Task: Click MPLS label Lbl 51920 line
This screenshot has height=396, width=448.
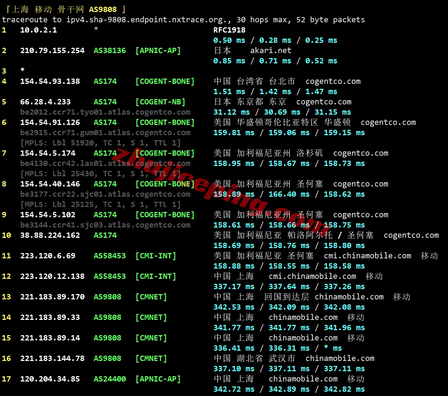Action: tap(100, 143)
